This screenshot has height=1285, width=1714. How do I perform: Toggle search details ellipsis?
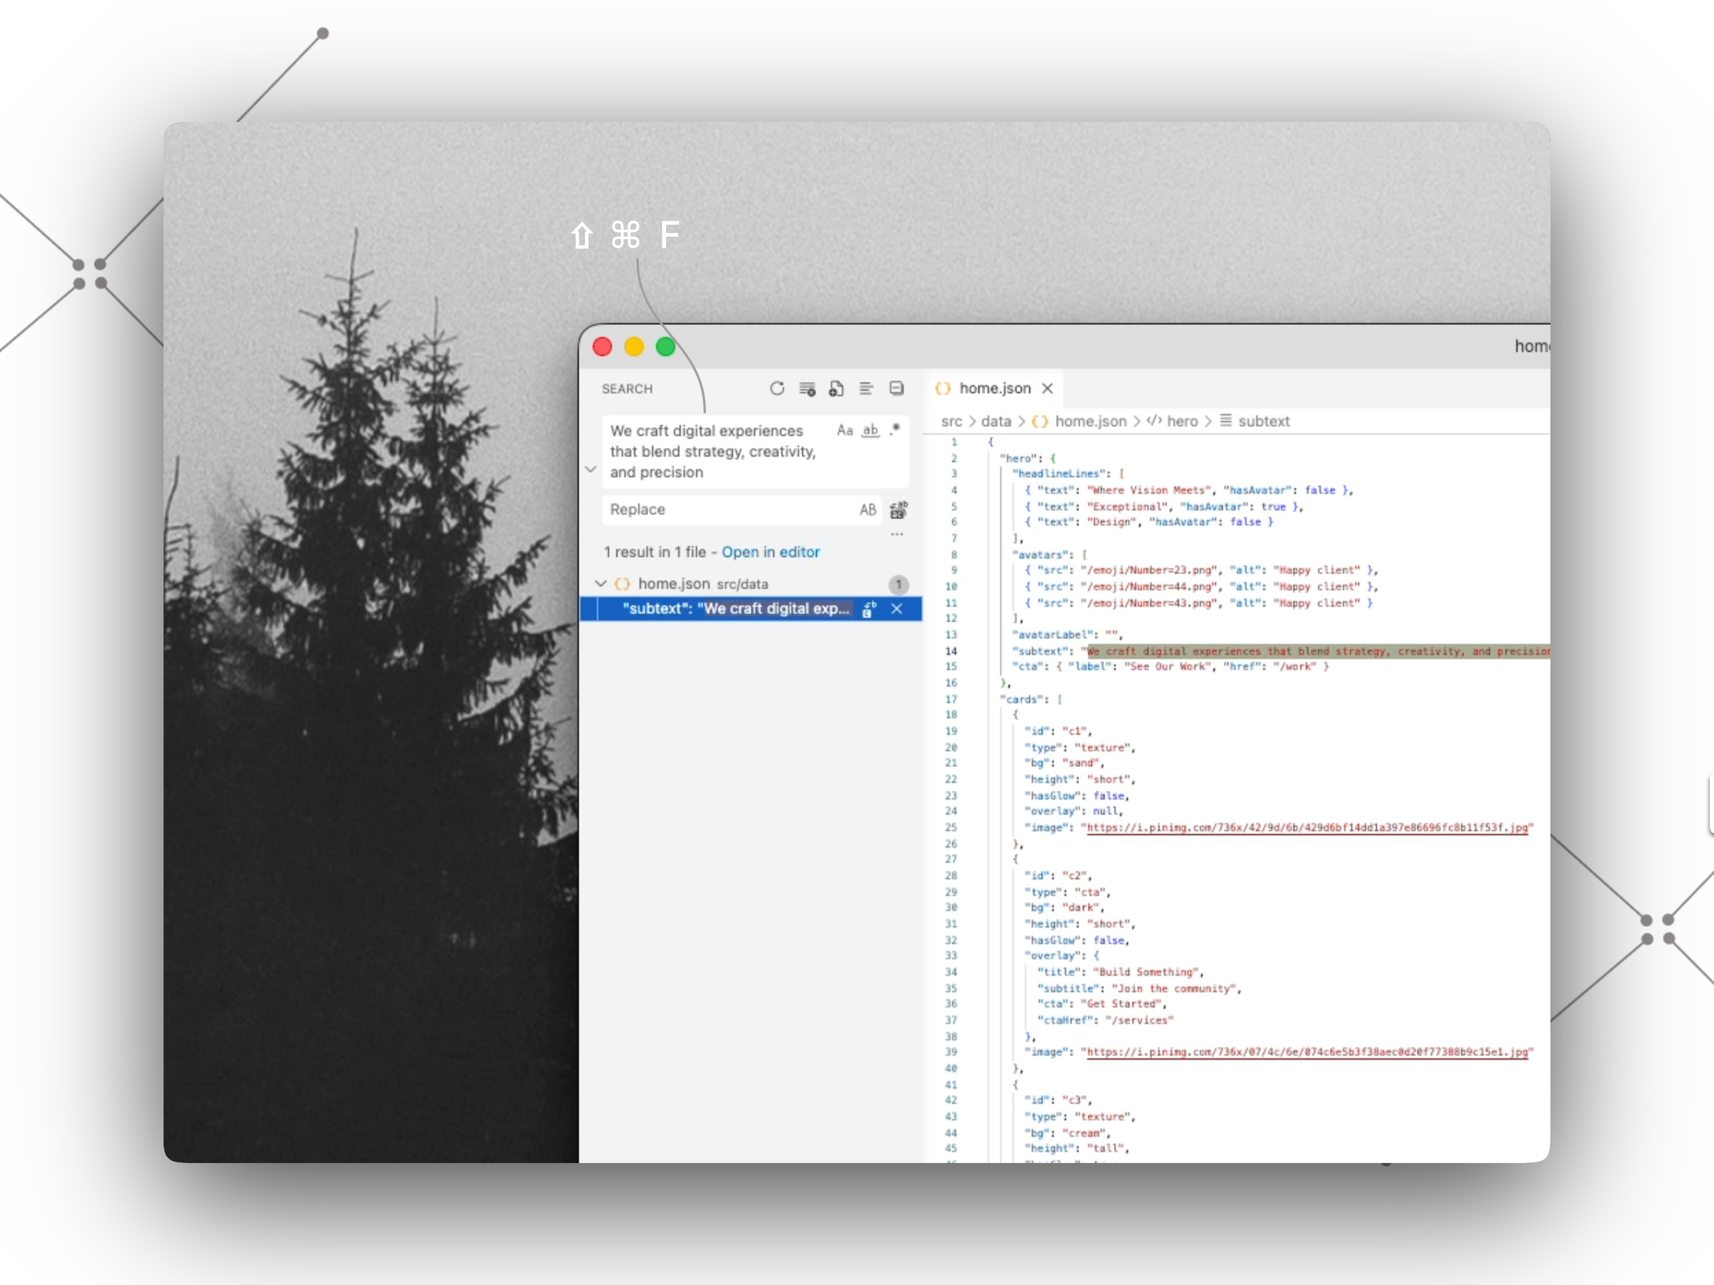(896, 534)
